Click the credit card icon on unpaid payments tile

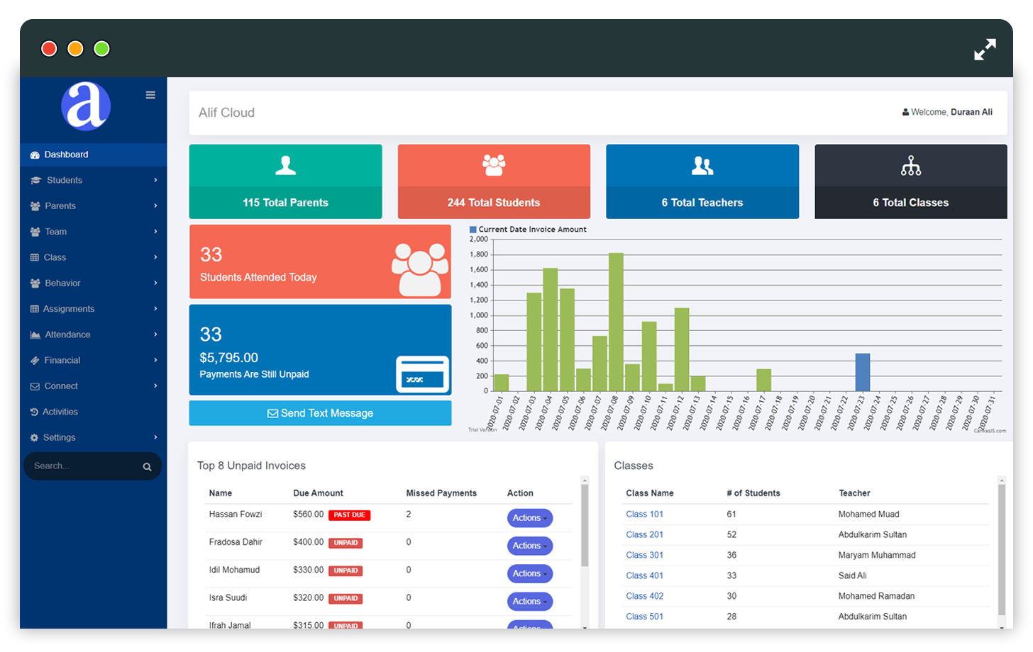click(422, 374)
